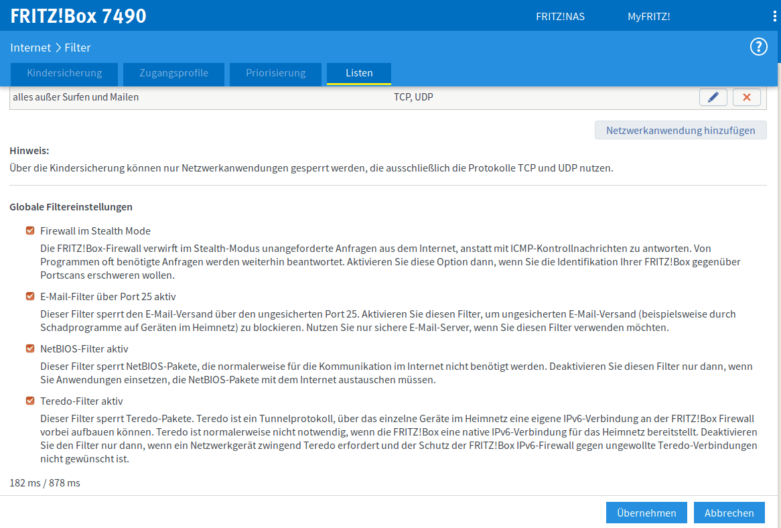Click the Filter breadcrumb text
Screen dimensions: 781x528
[x=78, y=48]
